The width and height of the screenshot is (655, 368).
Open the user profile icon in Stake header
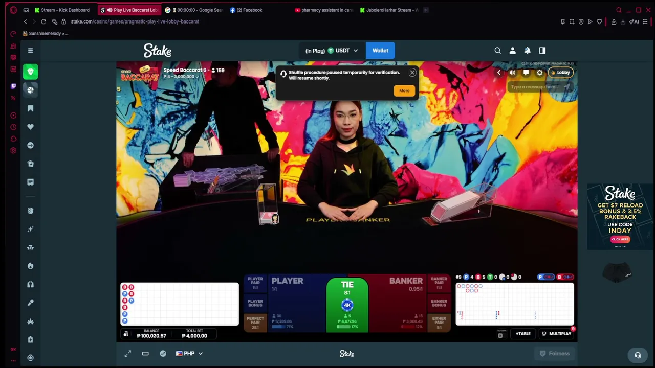coord(512,51)
